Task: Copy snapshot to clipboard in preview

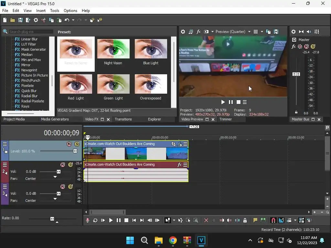Action: coord(268,32)
